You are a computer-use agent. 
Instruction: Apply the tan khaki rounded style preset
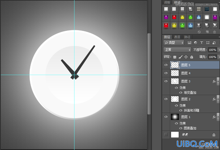click(199, 9)
